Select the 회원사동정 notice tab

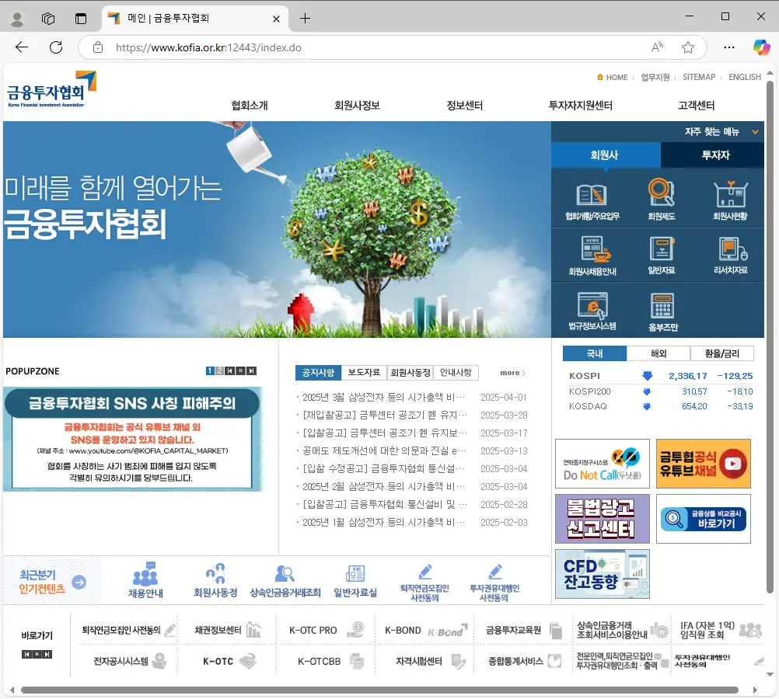tap(410, 372)
